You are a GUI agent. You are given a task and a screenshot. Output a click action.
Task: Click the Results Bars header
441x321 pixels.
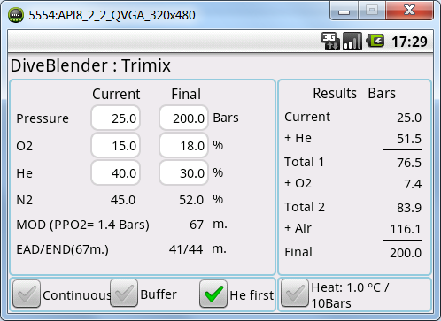(x=354, y=94)
